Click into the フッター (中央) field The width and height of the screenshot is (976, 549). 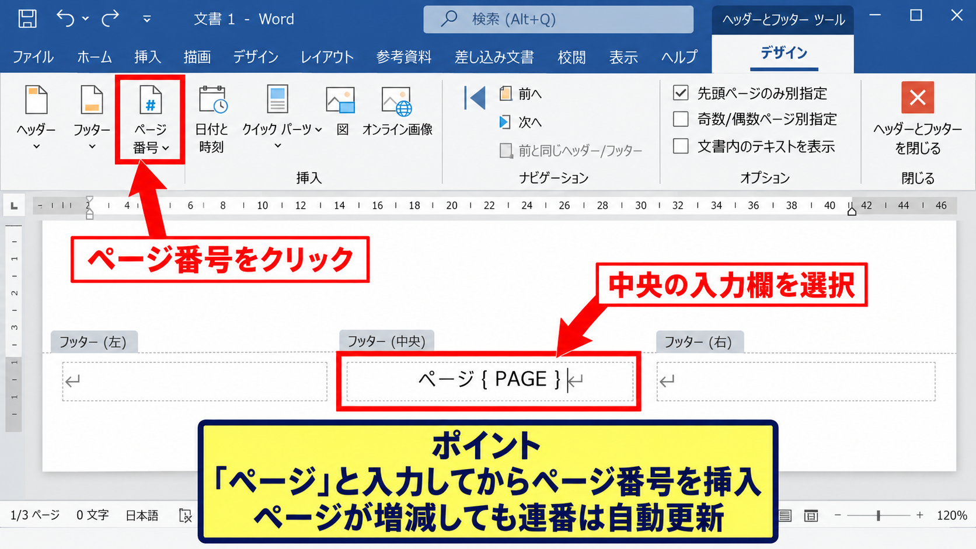tap(489, 381)
